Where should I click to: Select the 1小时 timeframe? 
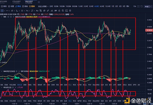pyautogui.click(x=80, y=6)
